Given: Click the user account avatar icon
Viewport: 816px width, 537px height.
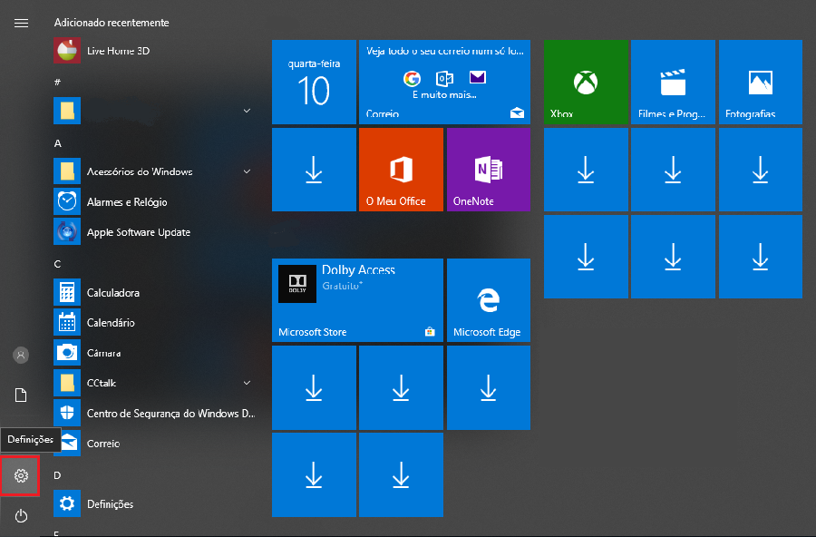Looking at the screenshot, I should point(21,356).
